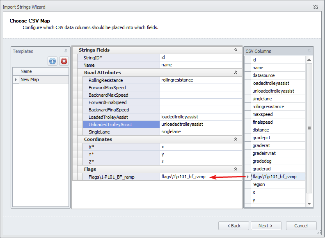Viewport: 325px width, 238px height.
Task: Pin the CSV Columns panel
Action: point(309,51)
